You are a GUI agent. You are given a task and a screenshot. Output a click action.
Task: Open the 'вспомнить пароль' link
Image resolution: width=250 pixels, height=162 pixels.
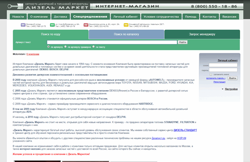click(x=216, y=78)
